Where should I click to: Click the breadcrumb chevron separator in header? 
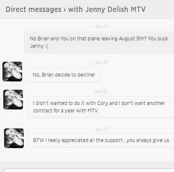(x=65, y=10)
